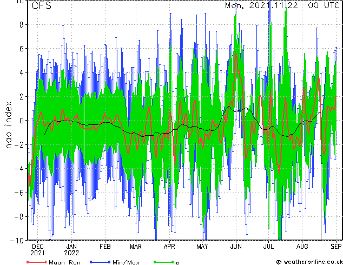Click the y-axis value 4
The width and height of the screenshot is (343, 265).
(x=22, y=72)
